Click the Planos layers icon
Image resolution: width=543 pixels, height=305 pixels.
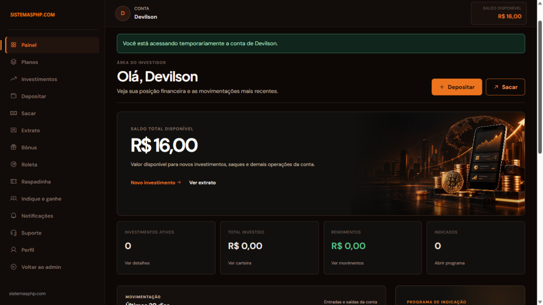pos(14,62)
